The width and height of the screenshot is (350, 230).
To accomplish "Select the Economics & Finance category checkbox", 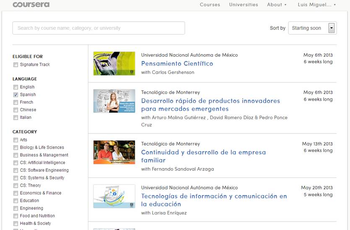I will coord(16,193).
